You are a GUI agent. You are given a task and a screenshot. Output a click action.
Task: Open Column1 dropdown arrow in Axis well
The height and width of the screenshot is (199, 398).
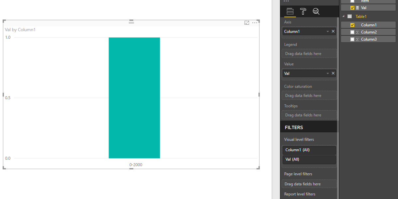(328, 32)
